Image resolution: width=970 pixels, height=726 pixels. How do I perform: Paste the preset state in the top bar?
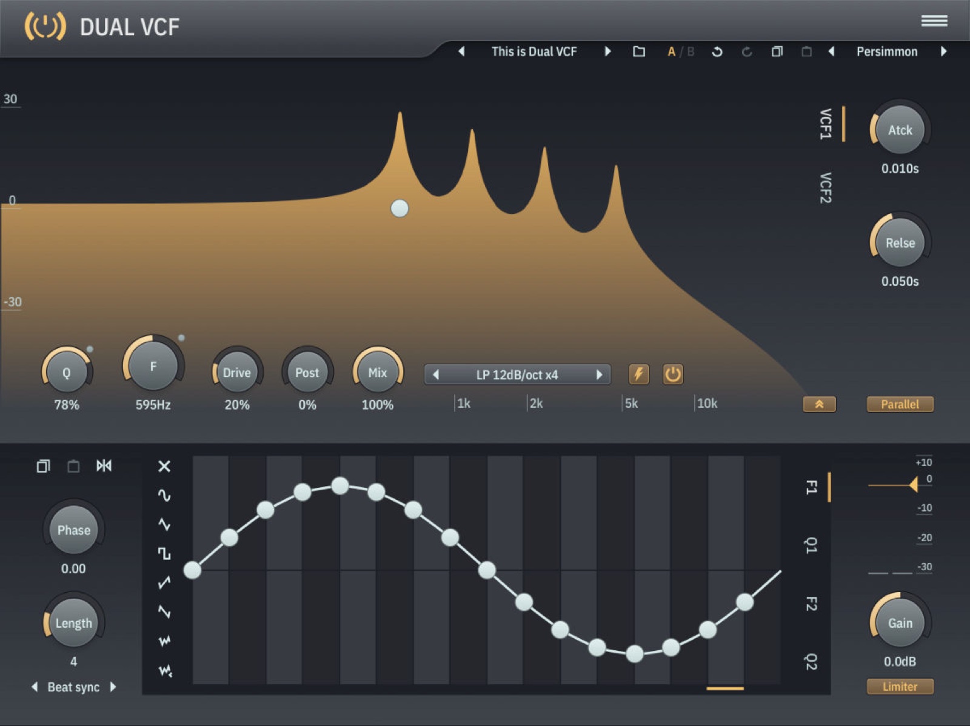[806, 52]
